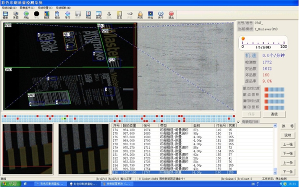Select defect row 180 in list
The height and width of the screenshot is (187, 299).
pos(174,151)
